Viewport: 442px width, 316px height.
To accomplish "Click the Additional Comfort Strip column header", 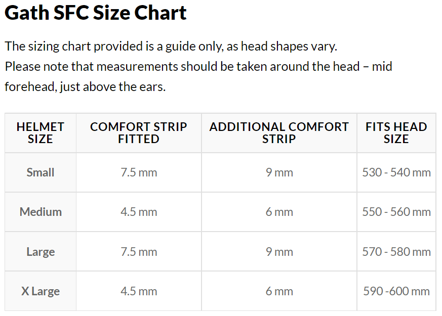I will click(279, 133).
